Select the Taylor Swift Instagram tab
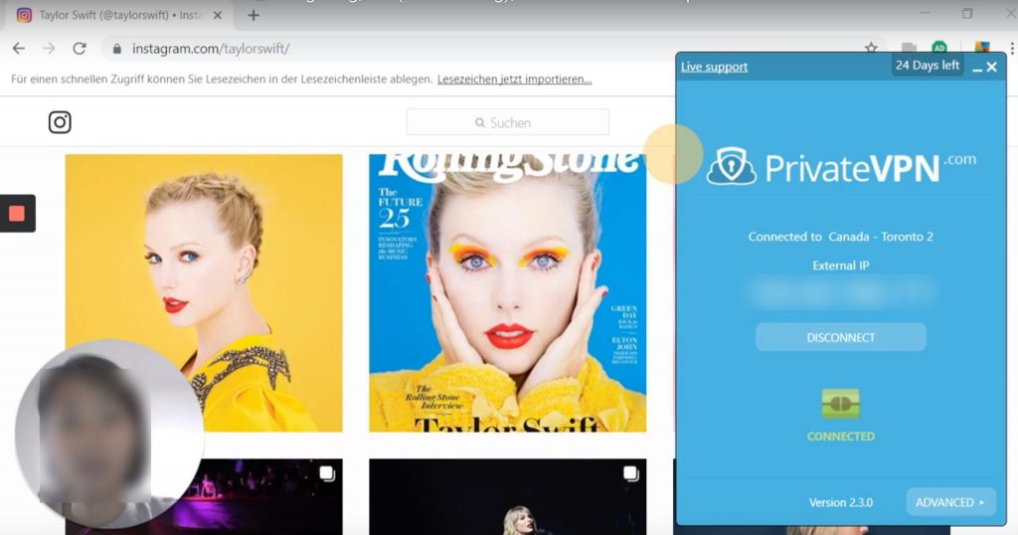 coord(120,15)
